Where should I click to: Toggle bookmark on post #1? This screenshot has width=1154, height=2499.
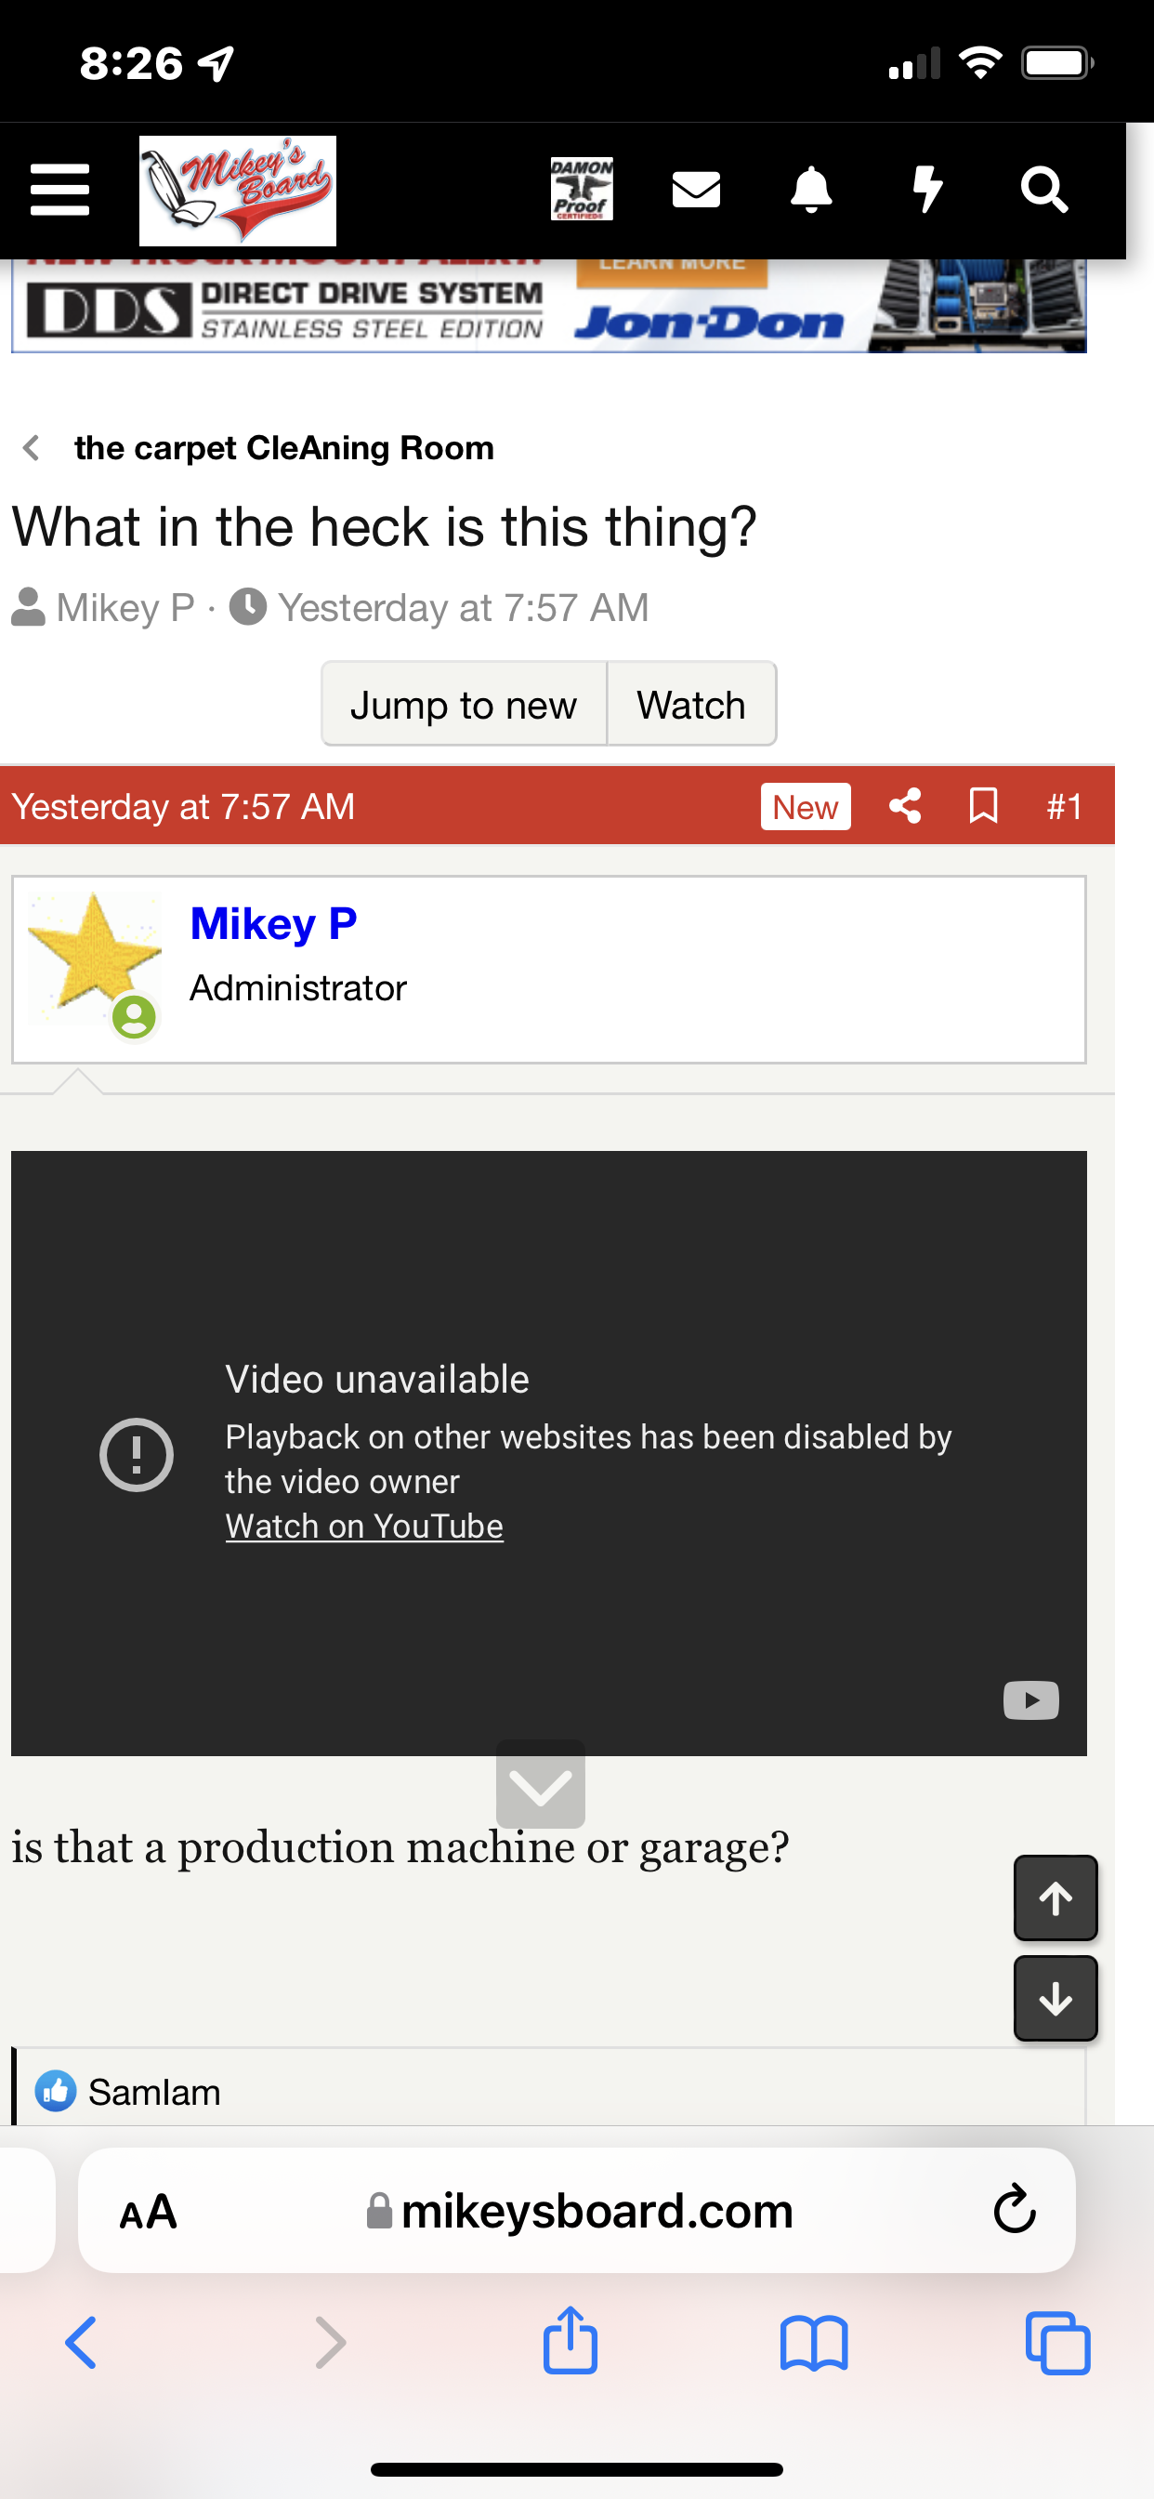click(983, 806)
